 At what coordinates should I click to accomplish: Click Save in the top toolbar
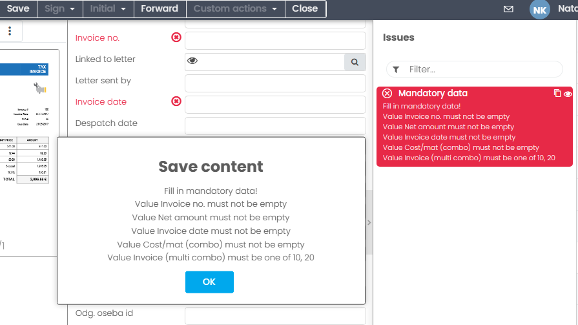[18, 9]
